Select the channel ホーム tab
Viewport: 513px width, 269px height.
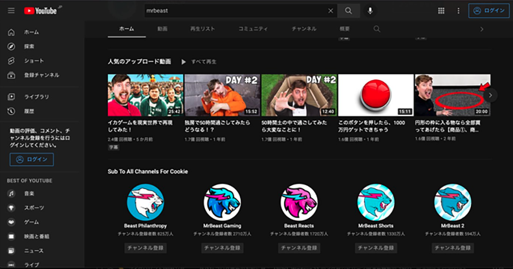(127, 29)
